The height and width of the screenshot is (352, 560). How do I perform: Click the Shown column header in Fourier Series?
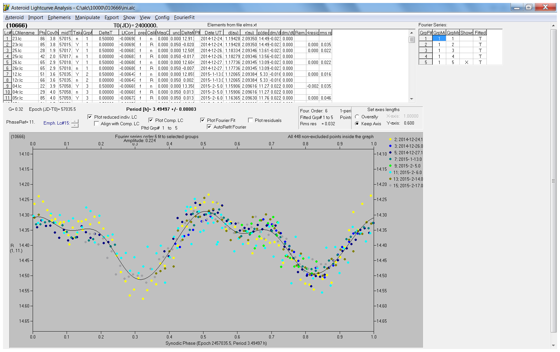point(466,33)
